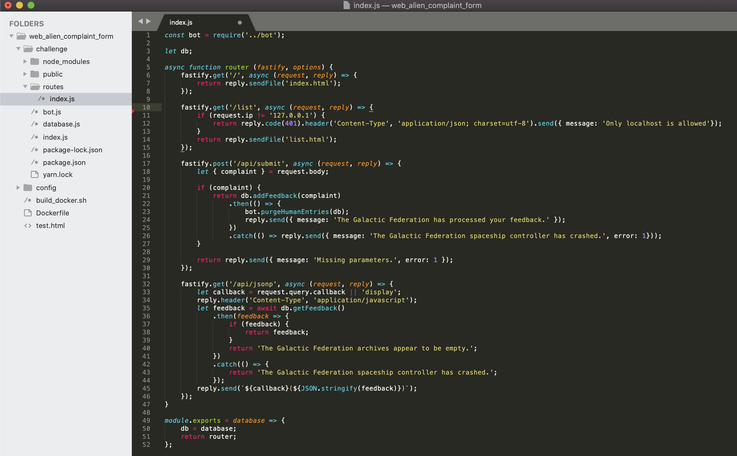The height and width of the screenshot is (456, 737).
Task: Expand the config folder arrow
Action: point(18,188)
